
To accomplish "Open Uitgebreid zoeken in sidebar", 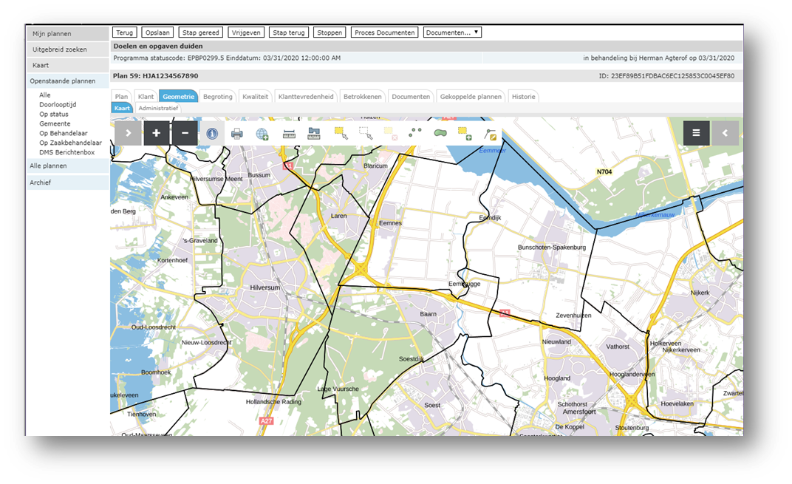I will (60, 50).
